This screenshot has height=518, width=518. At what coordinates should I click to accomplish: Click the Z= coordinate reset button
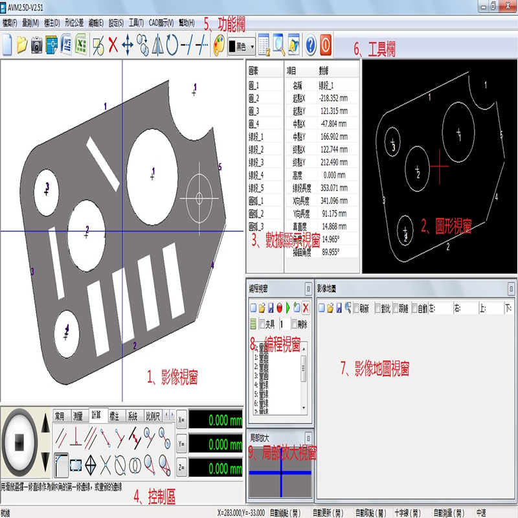181,467
